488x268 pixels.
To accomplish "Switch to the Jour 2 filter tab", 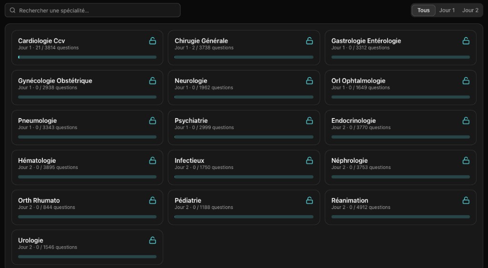I will coord(470,10).
